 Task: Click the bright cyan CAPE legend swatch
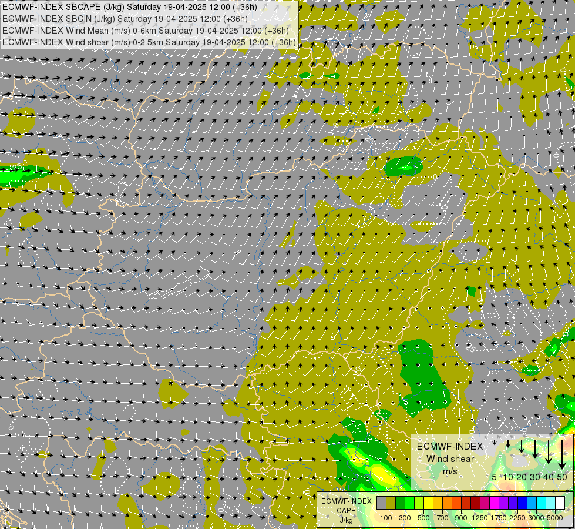542,503
